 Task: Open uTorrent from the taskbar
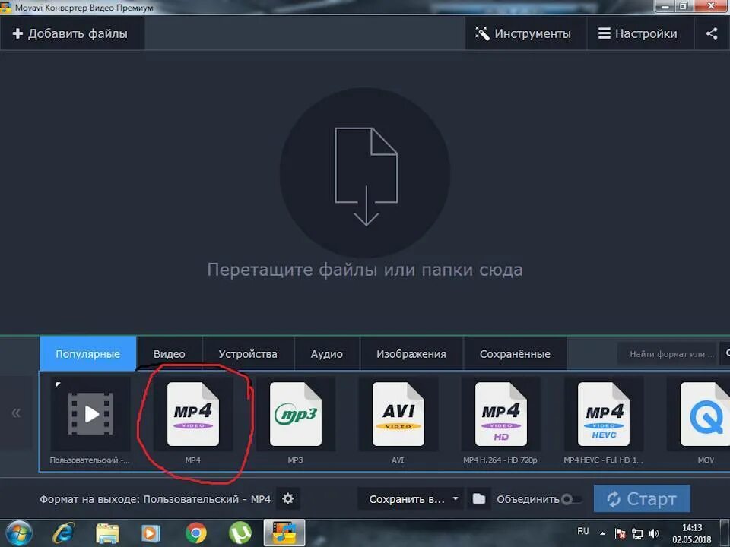coord(240,533)
